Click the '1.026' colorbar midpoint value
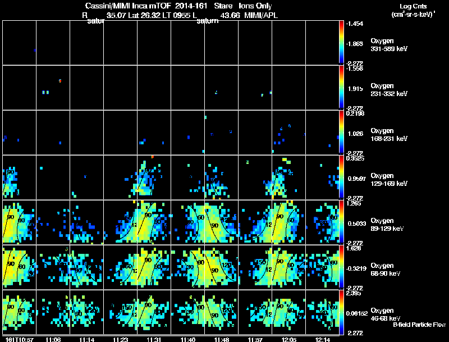Viewport: 449px width, 342px height. [355, 134]
